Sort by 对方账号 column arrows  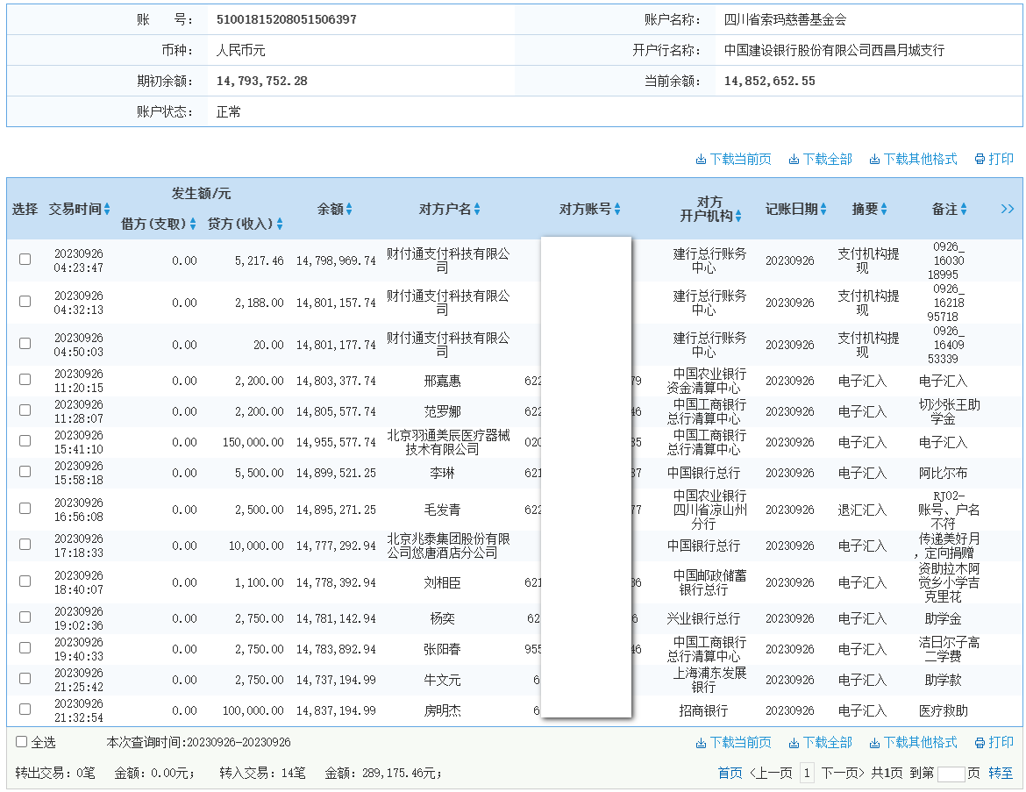click(x=617, y=209)
